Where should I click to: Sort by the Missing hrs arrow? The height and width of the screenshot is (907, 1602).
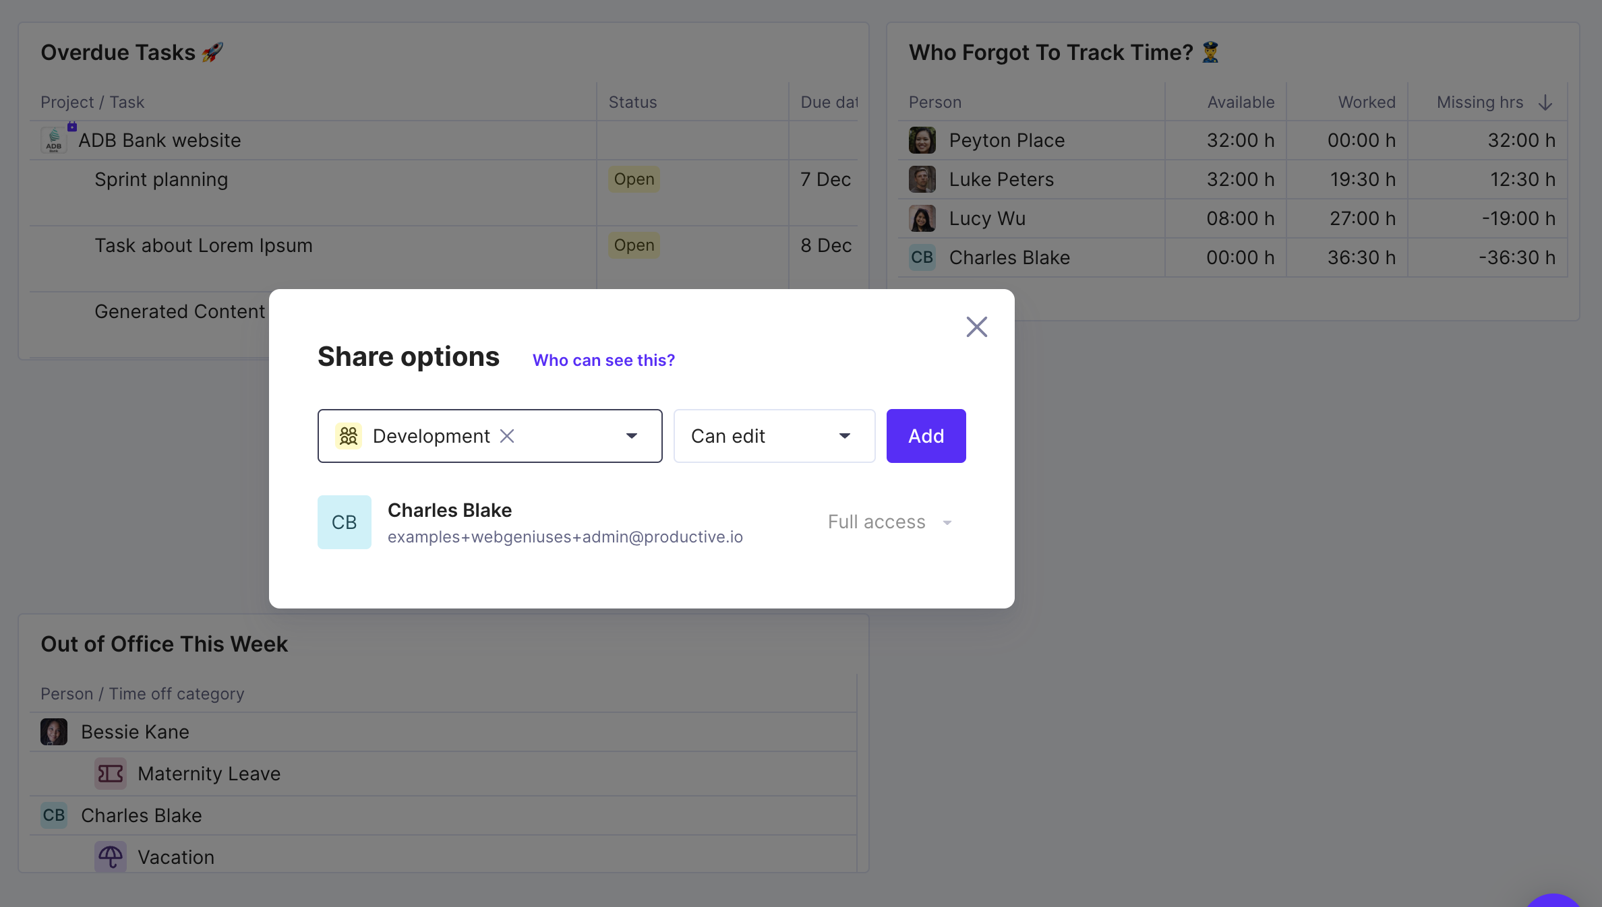(1545, 102)
